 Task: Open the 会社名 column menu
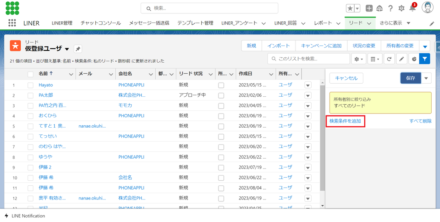151,74
